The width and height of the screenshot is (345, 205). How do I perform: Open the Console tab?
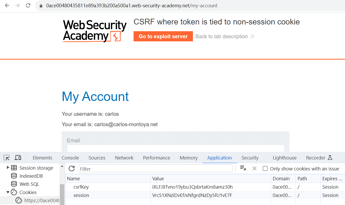70,158
